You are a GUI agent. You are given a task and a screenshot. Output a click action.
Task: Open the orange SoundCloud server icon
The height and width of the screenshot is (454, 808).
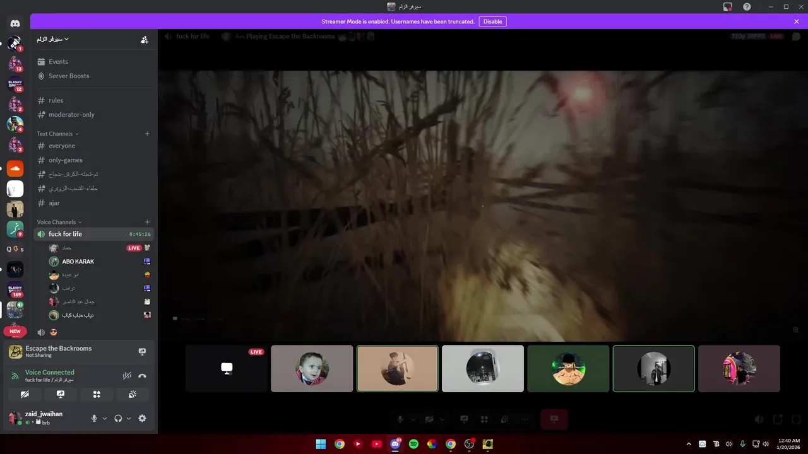[x=15, y=168]
